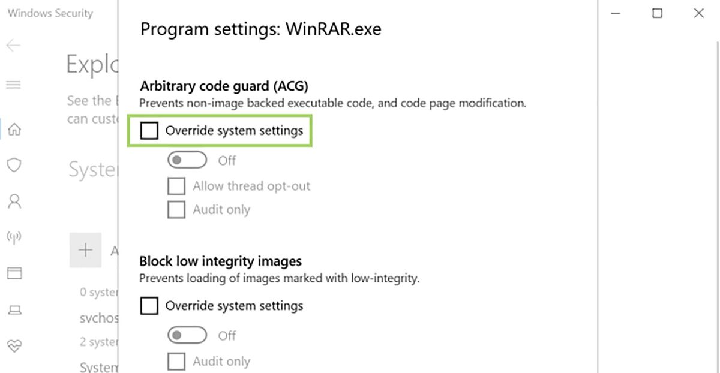Click the svchost entry in the list
Image resolution: width=720 pixels, height=373 pixels.
pyautogui.click(x=98, y=318)
